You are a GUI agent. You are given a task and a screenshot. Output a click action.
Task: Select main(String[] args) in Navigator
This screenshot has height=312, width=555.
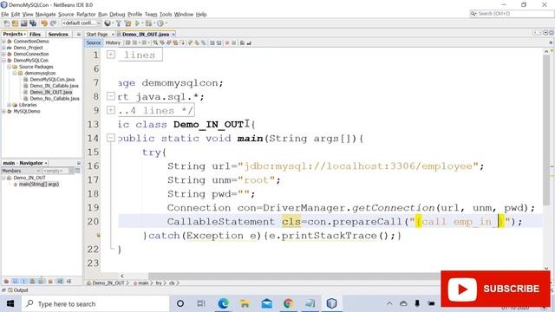[x=38, y=185]
